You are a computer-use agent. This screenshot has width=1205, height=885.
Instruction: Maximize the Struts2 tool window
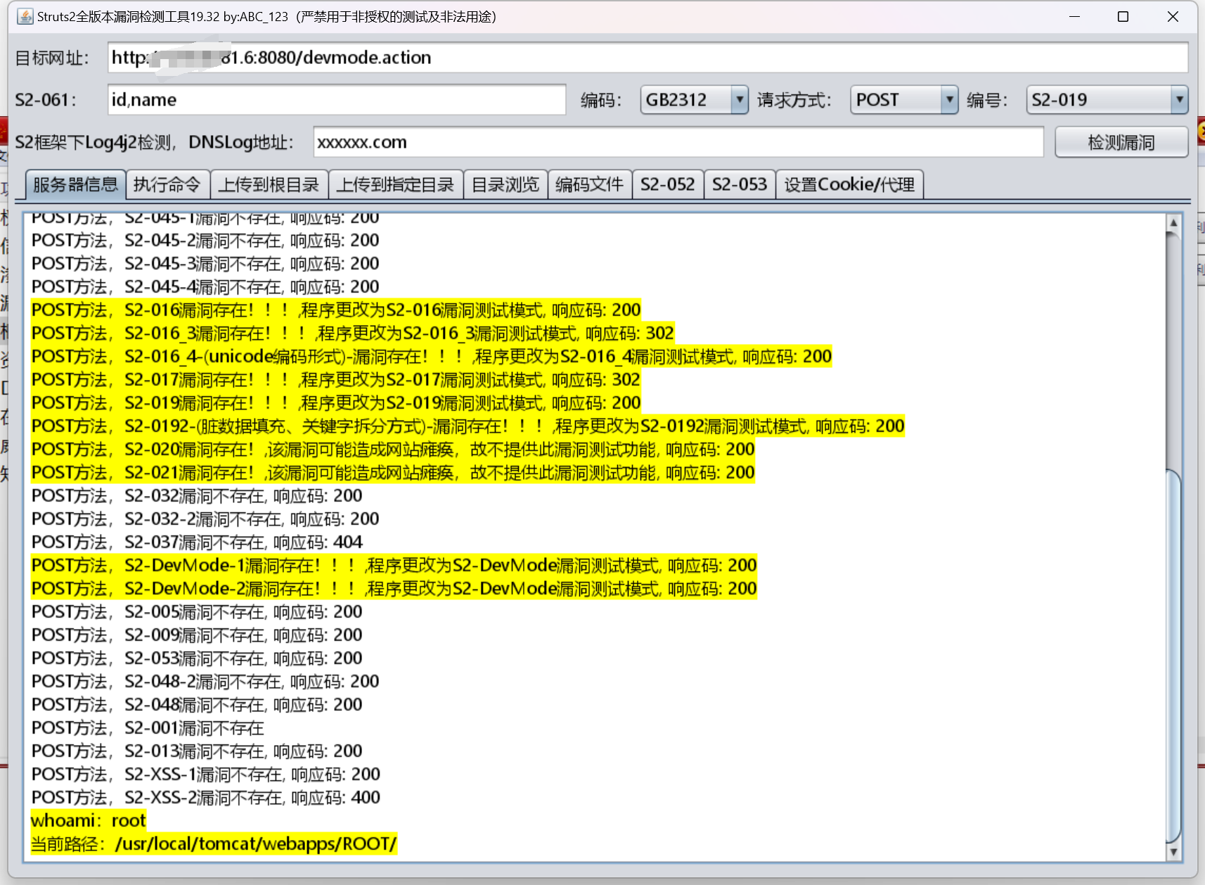click(x=1123, y=17)
